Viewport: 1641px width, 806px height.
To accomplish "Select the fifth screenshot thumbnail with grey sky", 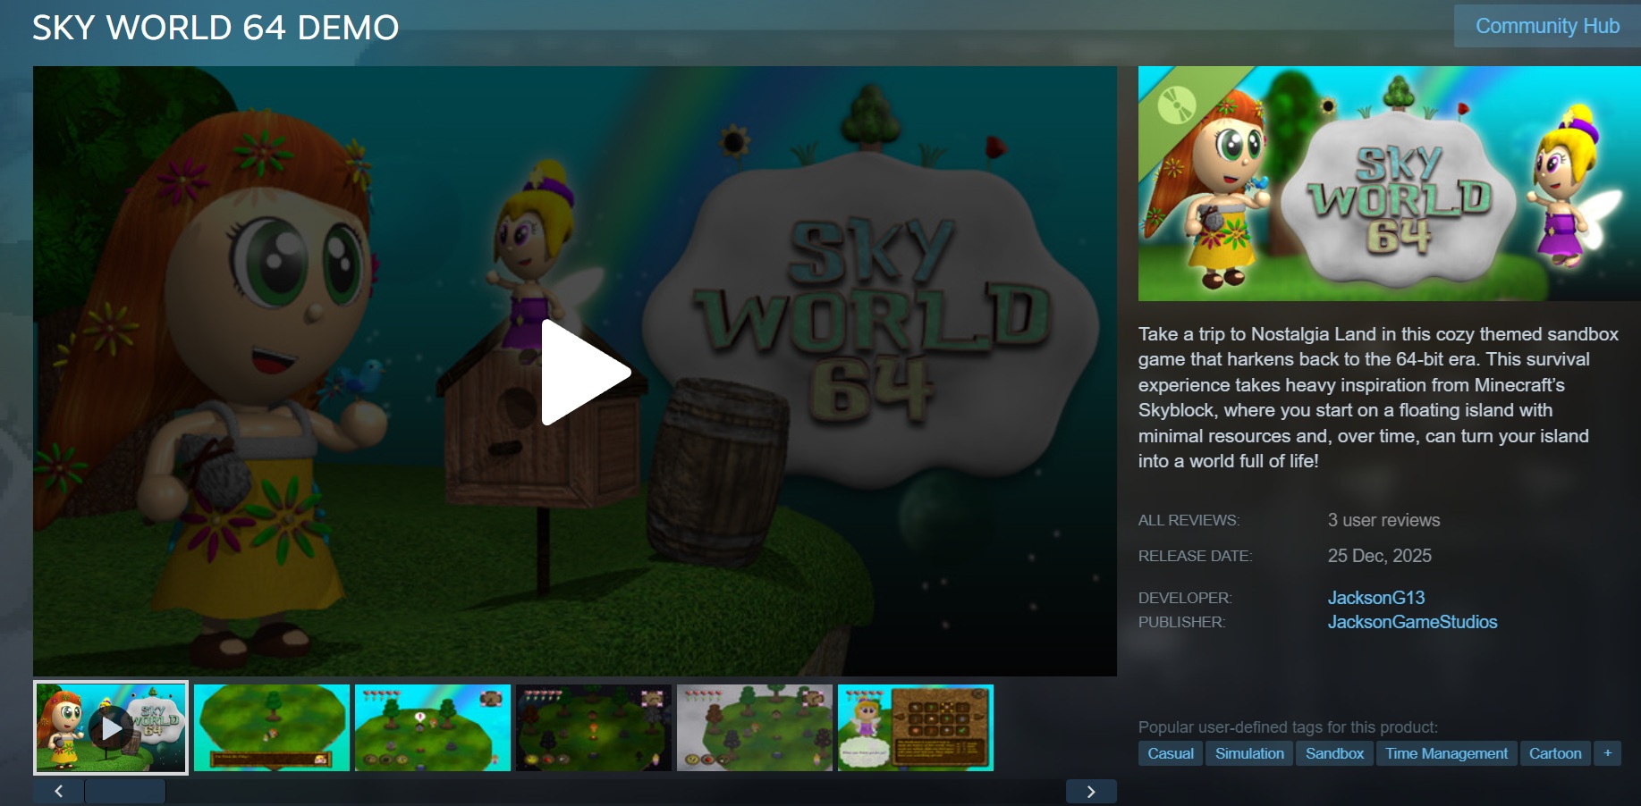I will pyautogui.click(x=755, y=727).
